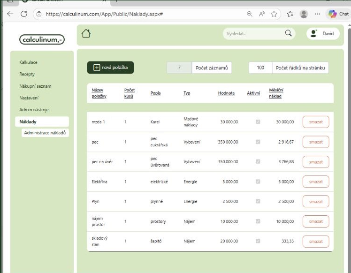View site information lock icon
351x273 pixels.
point(39,14)
